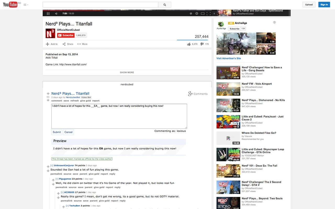Reply to AC3R665's comment

123,201
